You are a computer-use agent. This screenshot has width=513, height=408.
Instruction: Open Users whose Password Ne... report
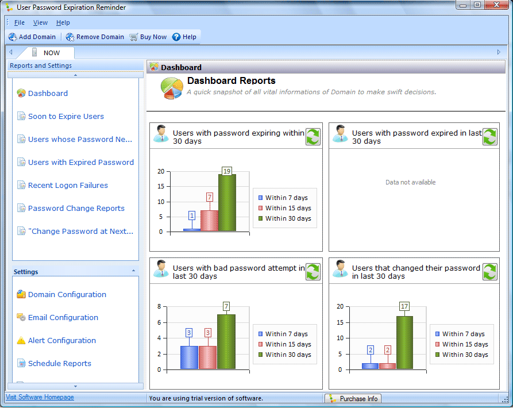pos(80,139)
